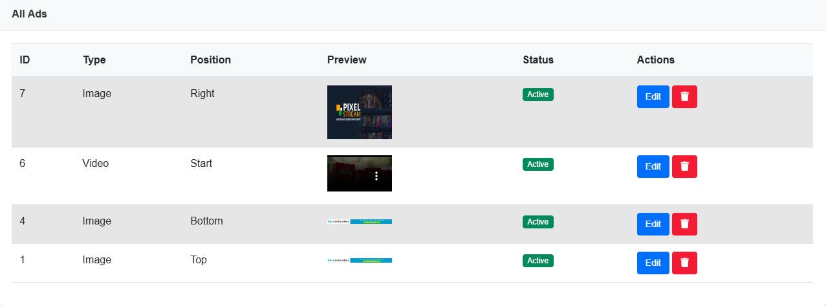826x306 pixels.
Task: Click the Status column header
Action: [538, 60]
